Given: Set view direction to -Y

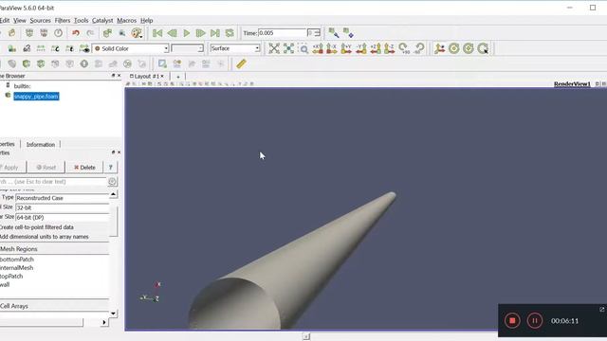Looking at the screenshot, I should [x=360, y=48].
